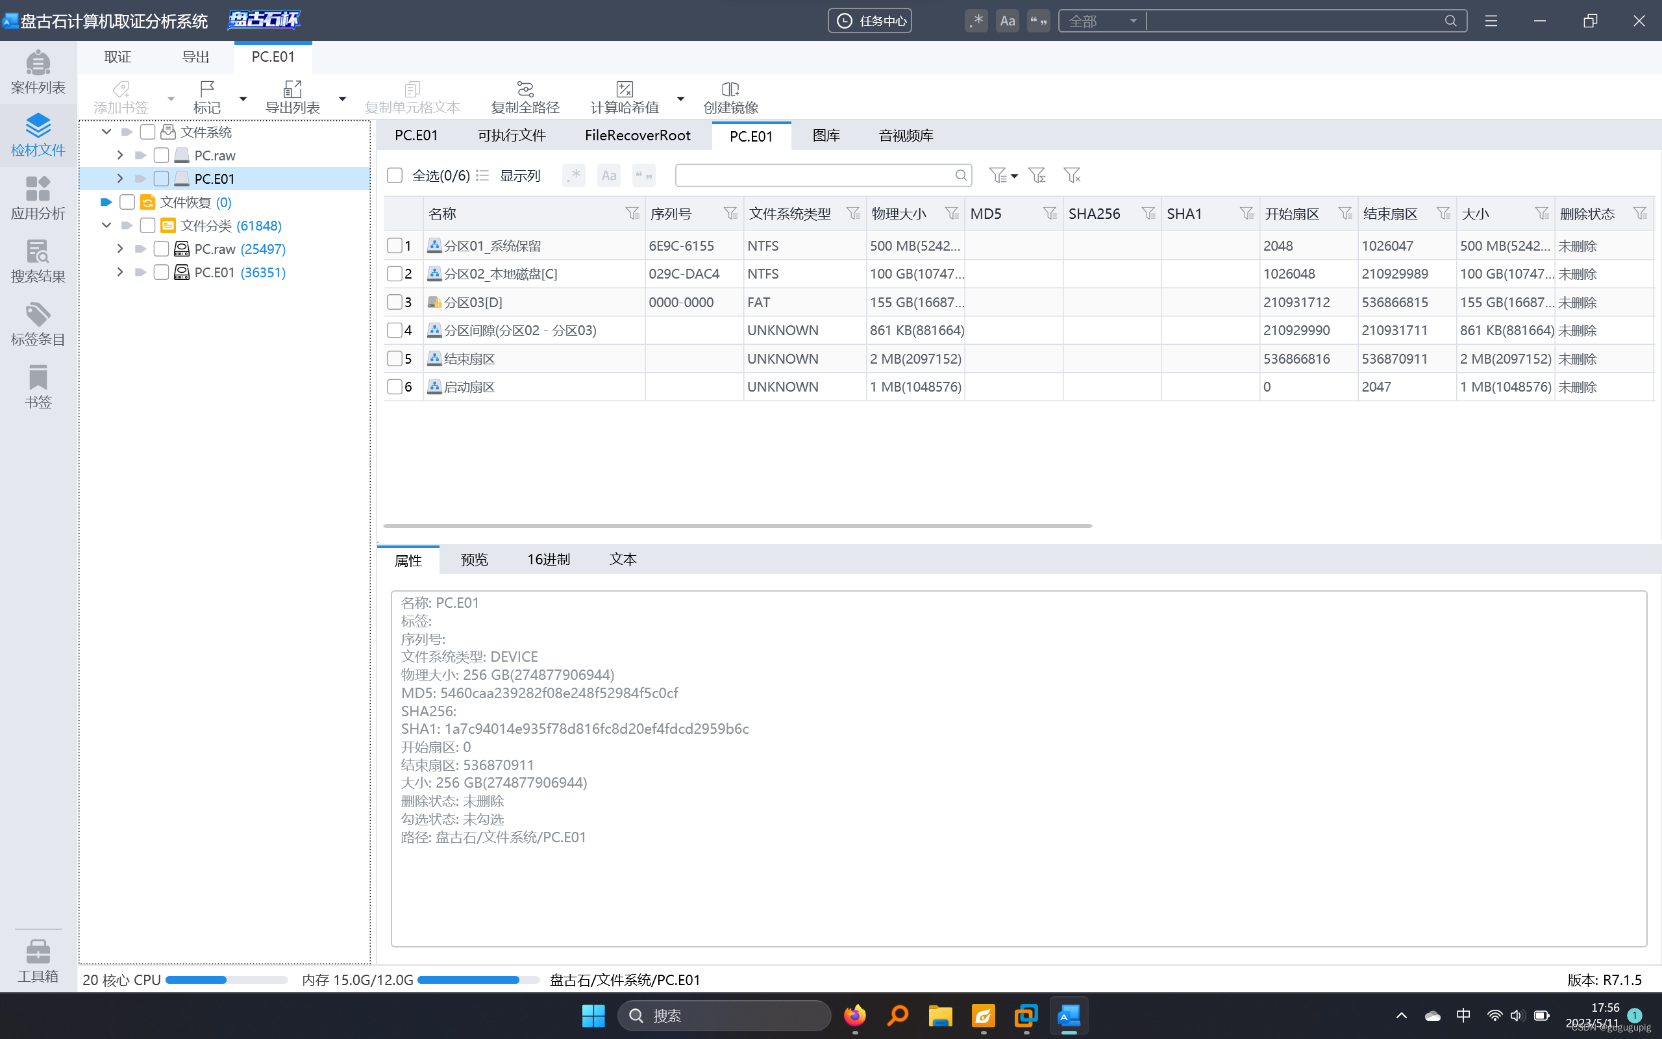Check the row 3 分区03[D] checkbox
This screenshot has height=1039, width=1662.
tap(395, 302)
